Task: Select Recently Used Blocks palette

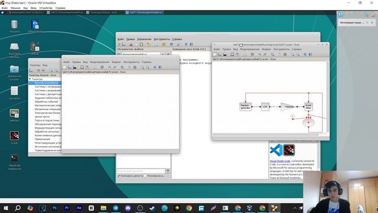Action: (x=46, y=83)
